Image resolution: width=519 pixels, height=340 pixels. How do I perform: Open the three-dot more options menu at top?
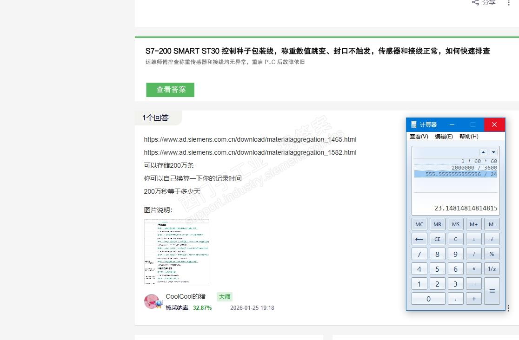point(508,3)
